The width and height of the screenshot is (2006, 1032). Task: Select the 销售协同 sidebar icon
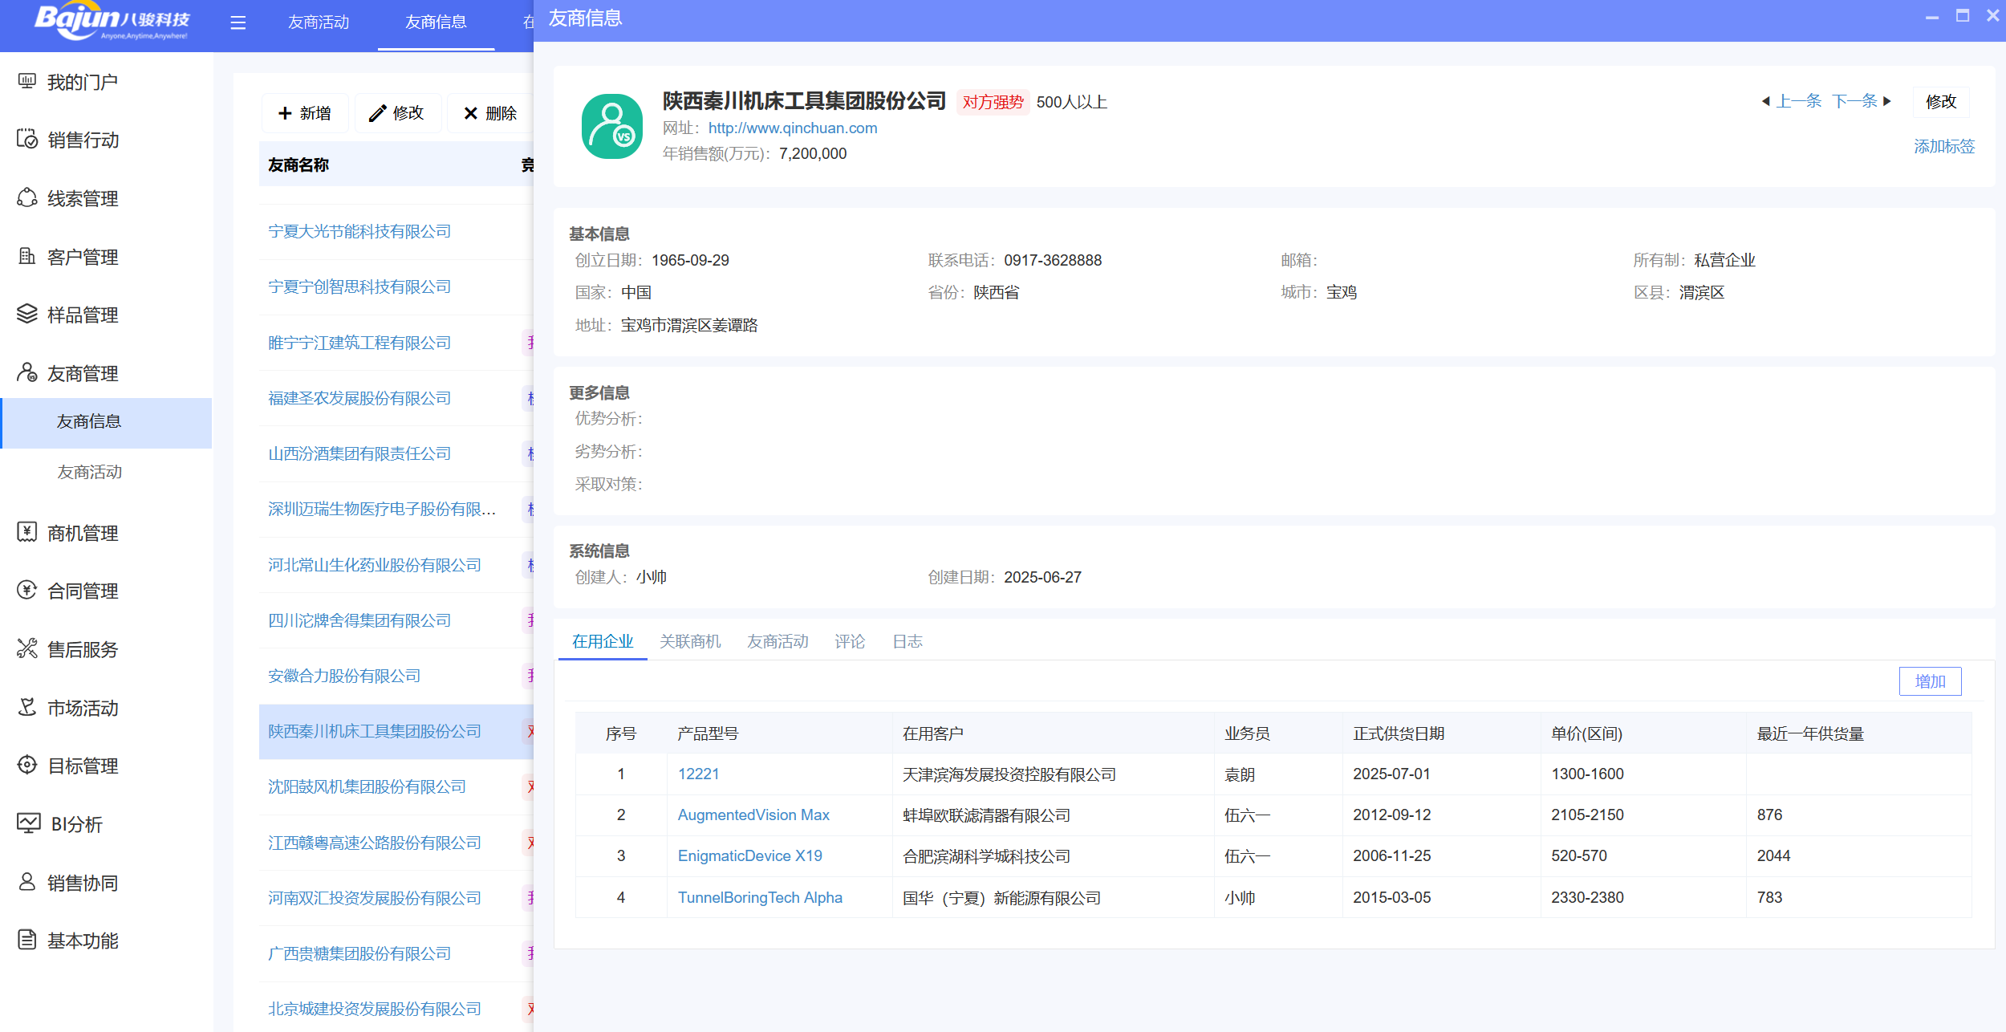26,882
